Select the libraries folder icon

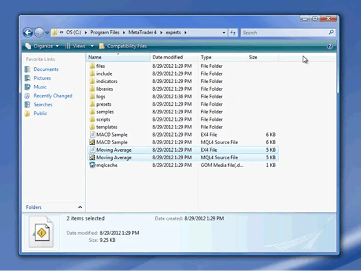(92, 88)
